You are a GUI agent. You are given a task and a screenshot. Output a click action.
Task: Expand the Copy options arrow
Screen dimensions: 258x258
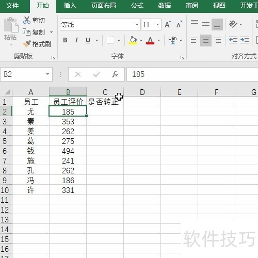click(x=51, y=32)
